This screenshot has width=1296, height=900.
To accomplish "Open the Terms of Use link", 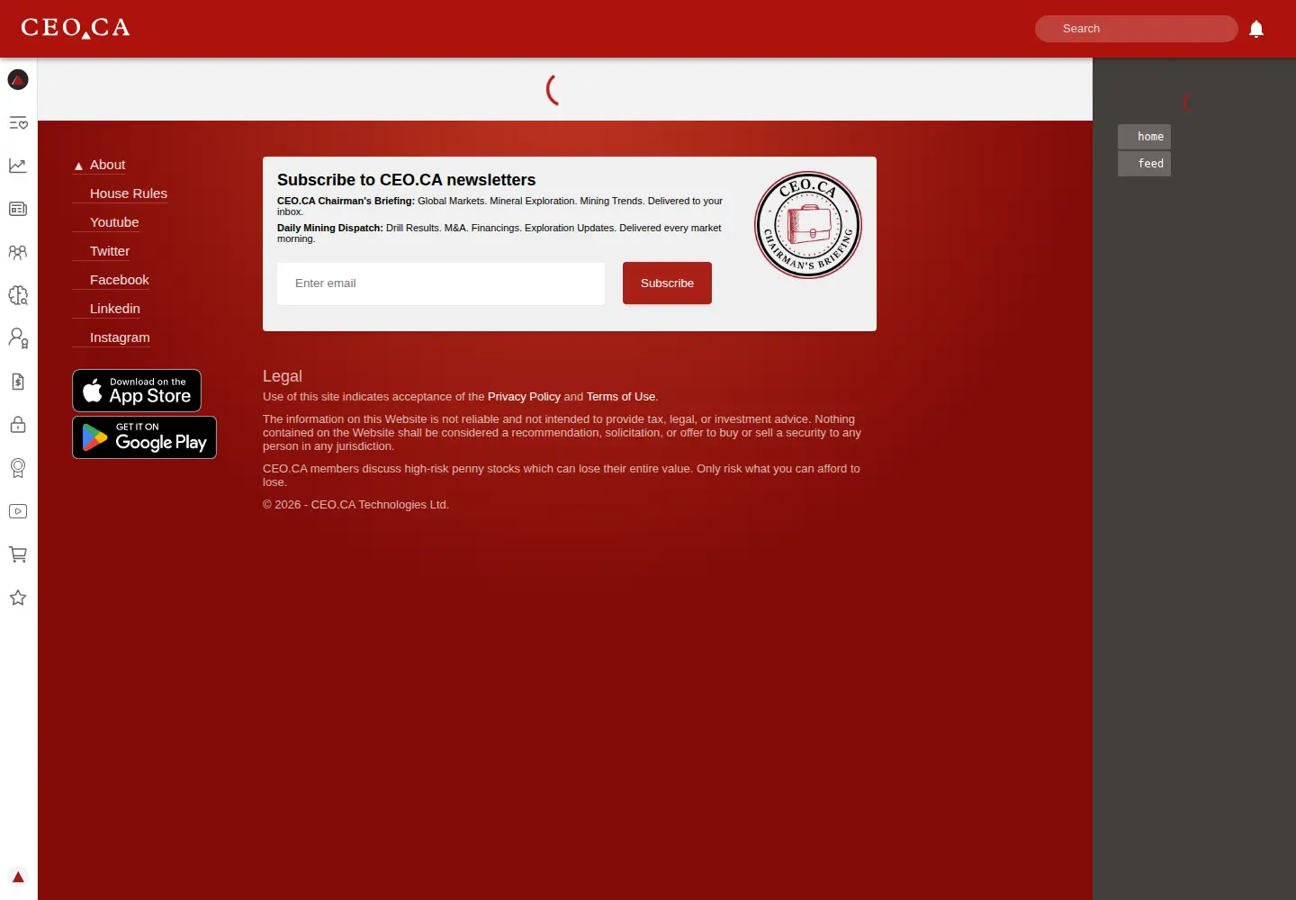I will tap(621, 397).
